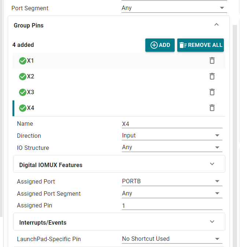Open the Assigned Port Segment dropdown

tap(172, 193)
